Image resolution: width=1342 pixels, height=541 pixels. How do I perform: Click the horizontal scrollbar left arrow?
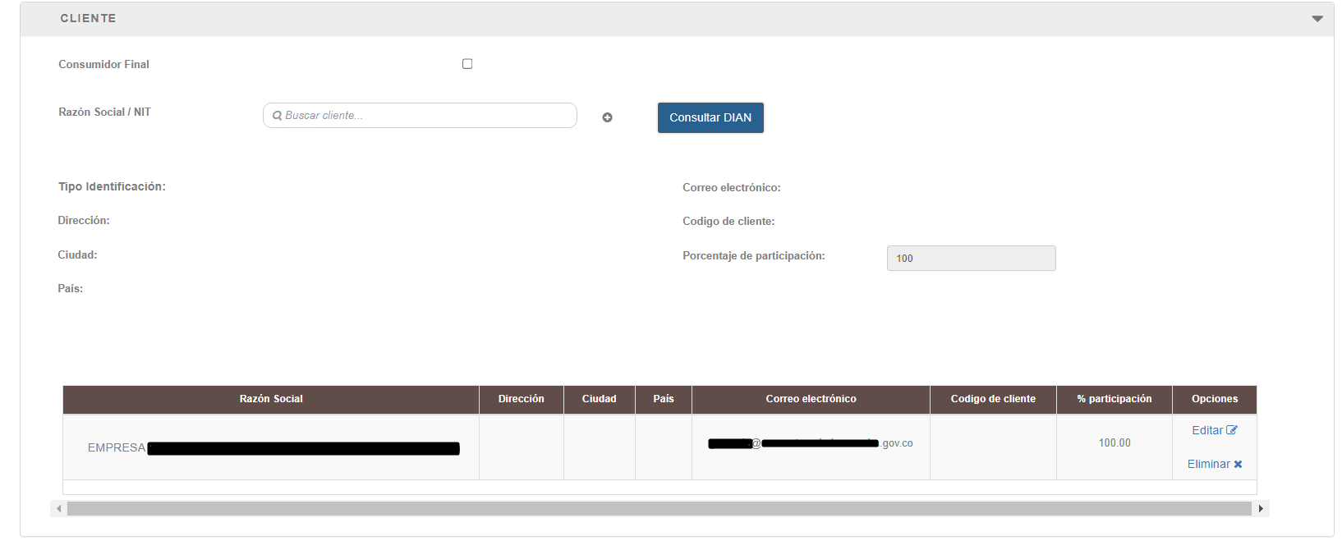coord(58,509)
